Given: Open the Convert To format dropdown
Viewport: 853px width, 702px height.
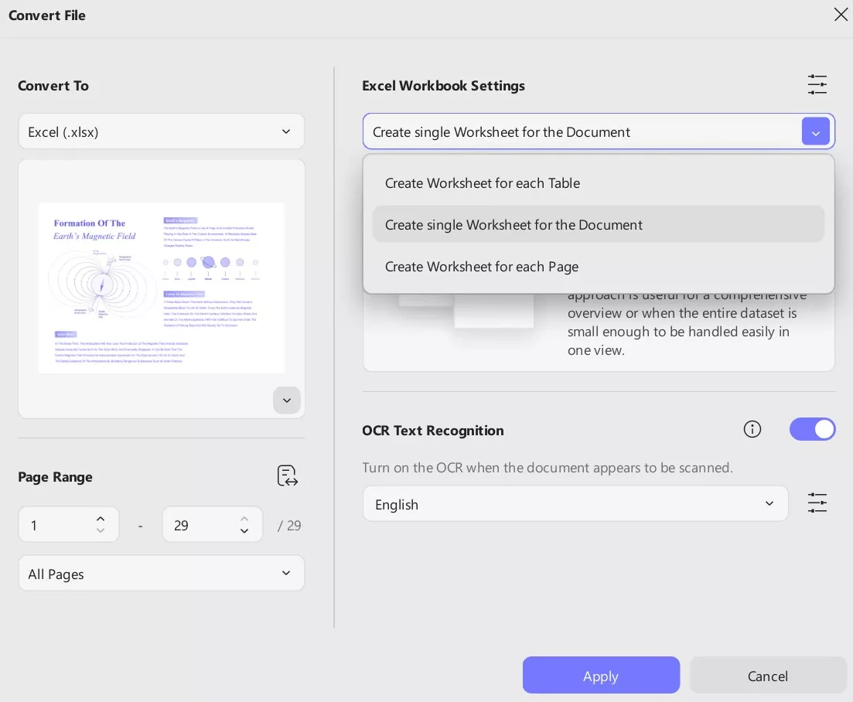Looking at the screenshot, I should 161,131.
